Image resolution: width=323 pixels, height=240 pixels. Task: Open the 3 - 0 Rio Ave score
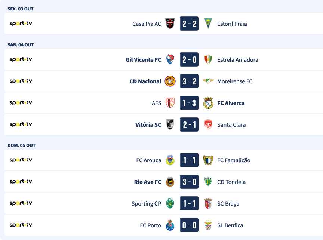[x=189, y=182]
